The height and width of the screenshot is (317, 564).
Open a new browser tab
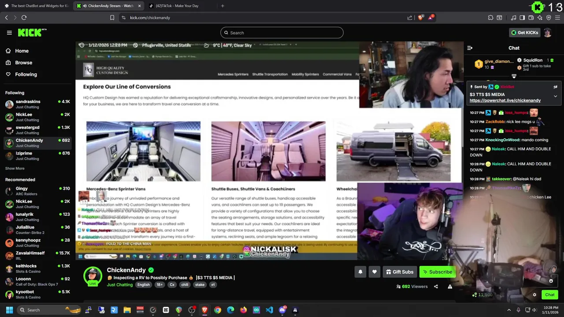[x=223, y=6]
